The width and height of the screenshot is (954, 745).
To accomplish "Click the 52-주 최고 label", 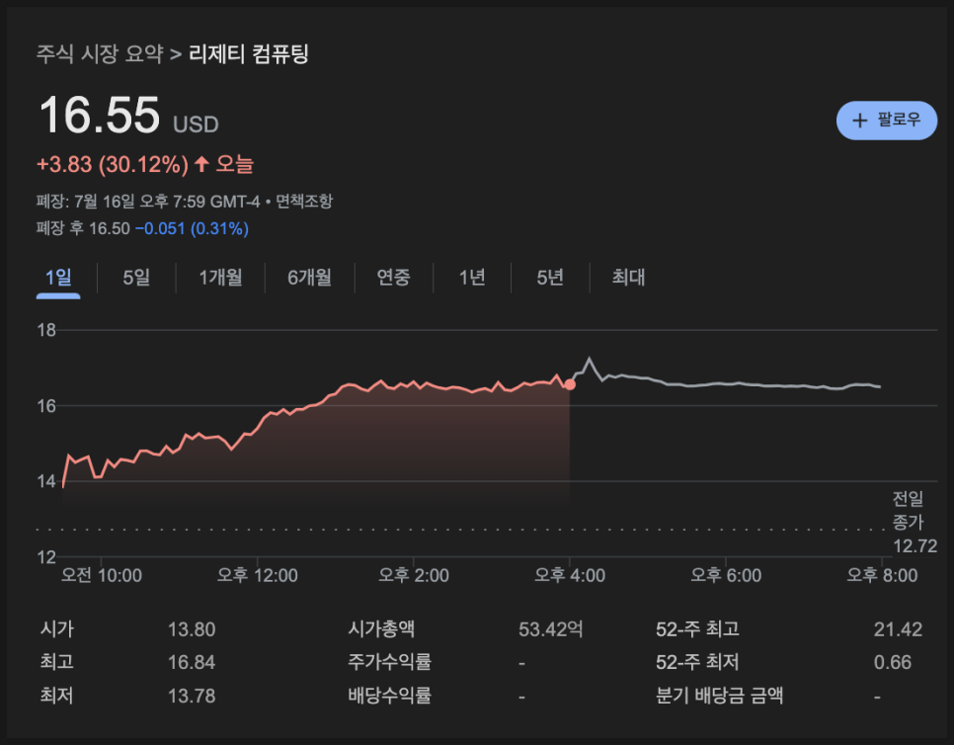I will pyautogui.click(x=697, y=629).
